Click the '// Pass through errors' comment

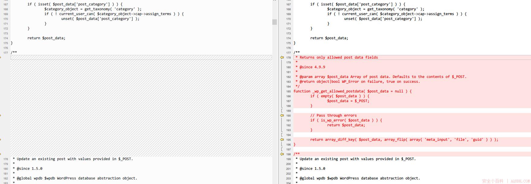[334, 115]
